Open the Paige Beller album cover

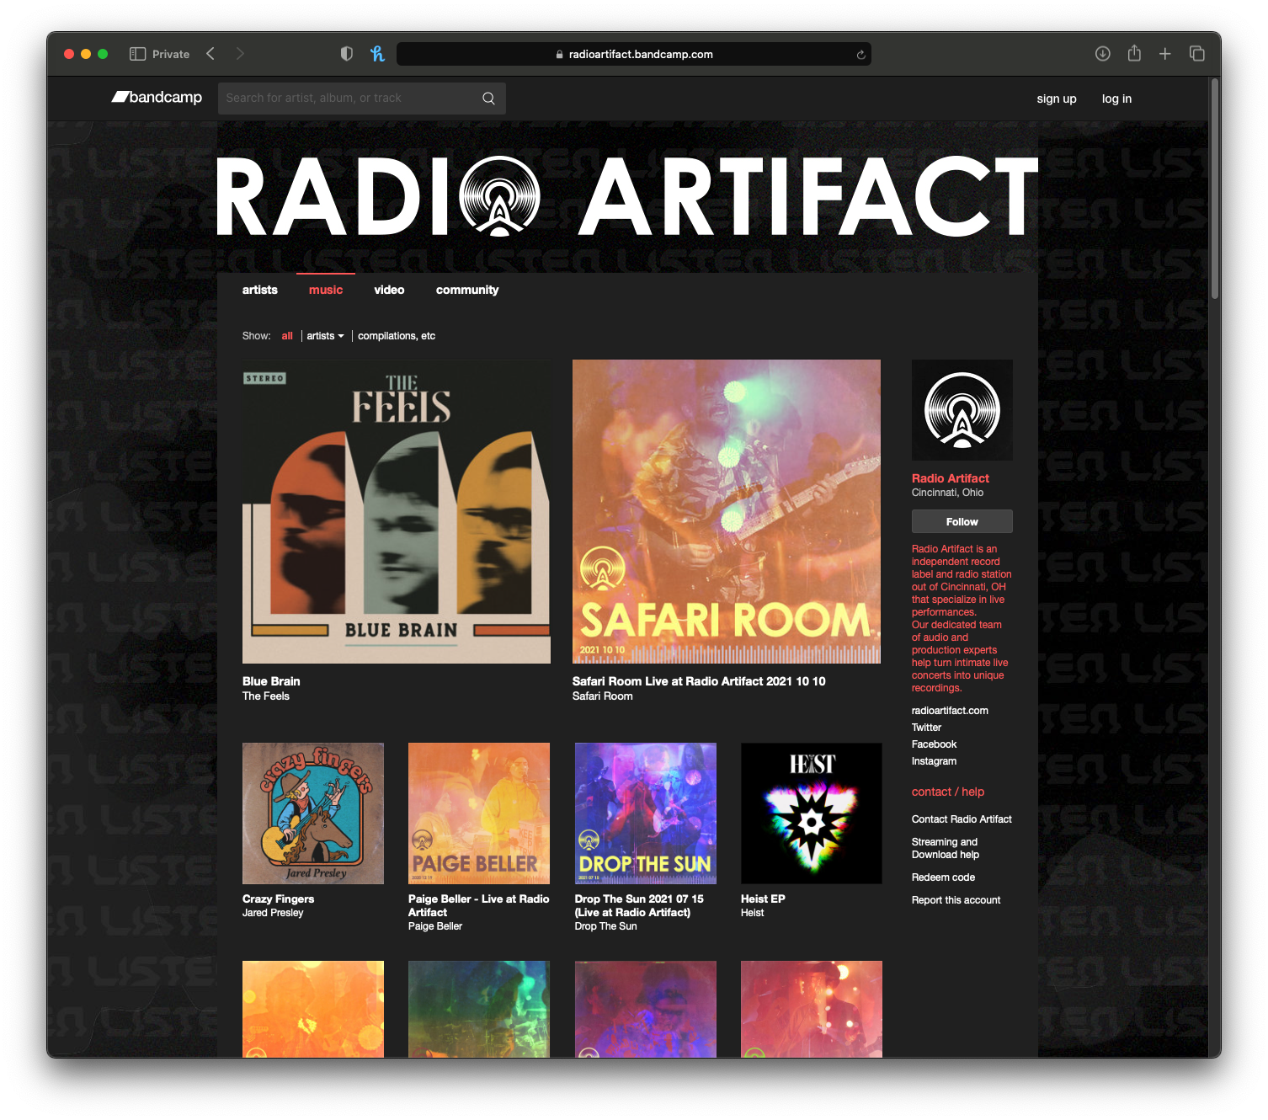(479, 813)
